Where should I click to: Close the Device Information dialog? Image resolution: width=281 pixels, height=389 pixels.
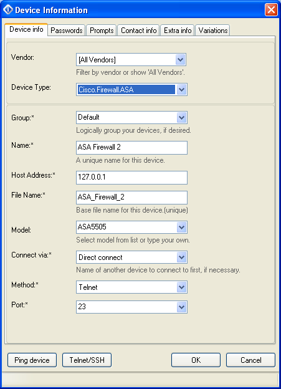pyautogui.click(x=271, y=10)
